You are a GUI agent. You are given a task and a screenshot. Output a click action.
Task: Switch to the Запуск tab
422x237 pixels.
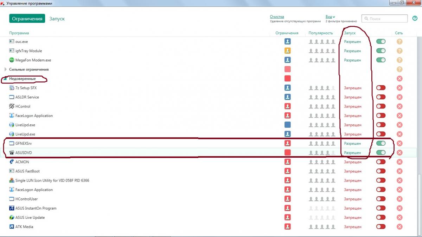(57, 19)
